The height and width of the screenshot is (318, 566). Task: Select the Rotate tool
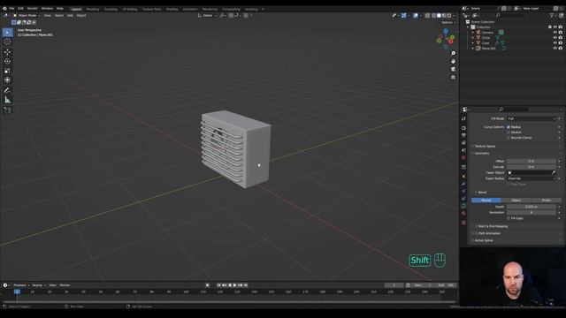pos(7,61)
